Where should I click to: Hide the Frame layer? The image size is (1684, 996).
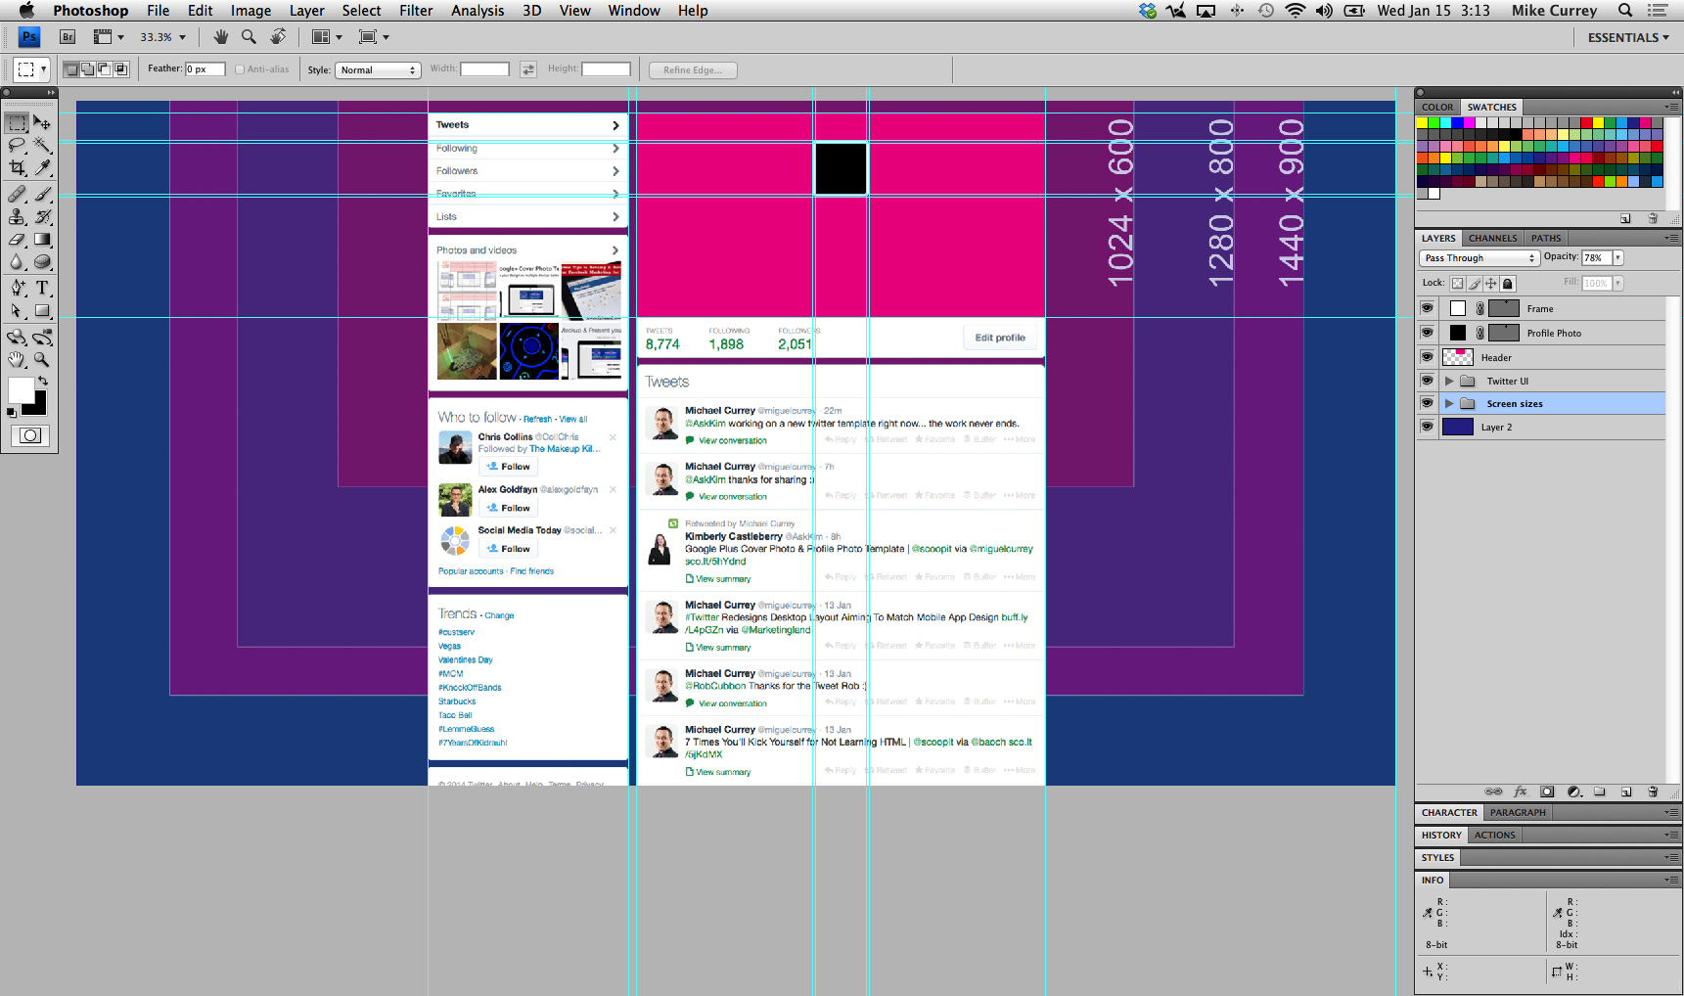pos(1427,308)
